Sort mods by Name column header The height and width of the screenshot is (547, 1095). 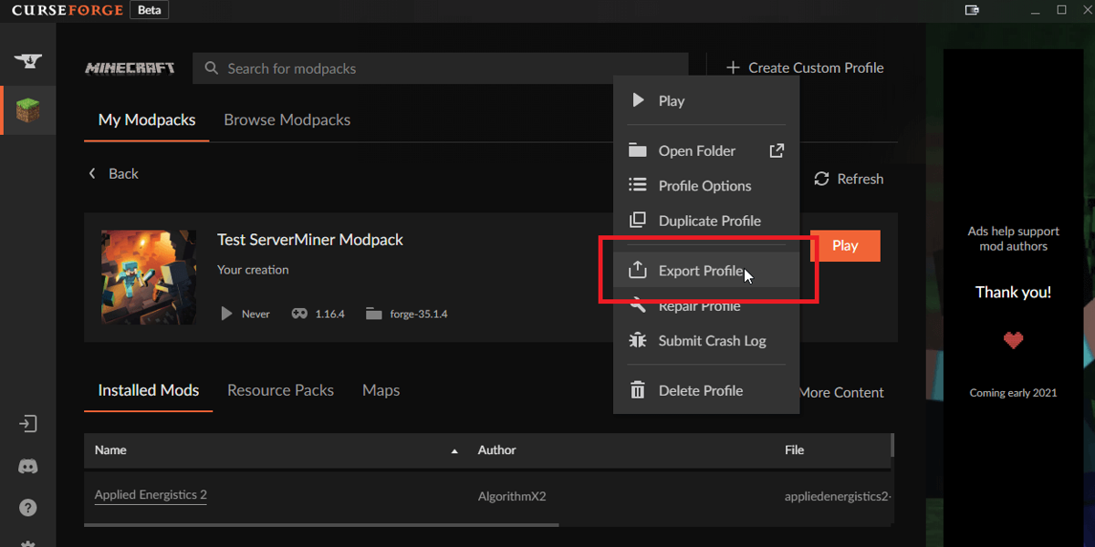(110, 450)
